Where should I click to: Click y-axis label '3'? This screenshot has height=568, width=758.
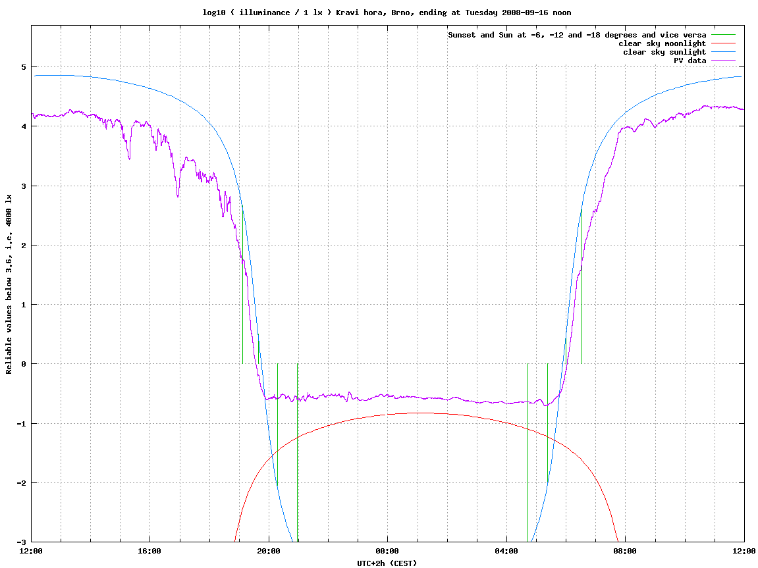coord(24,186)
